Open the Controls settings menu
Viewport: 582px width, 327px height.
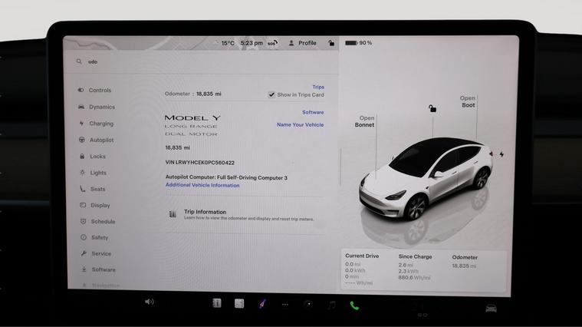pyautogui.click(x=99, y=91)
